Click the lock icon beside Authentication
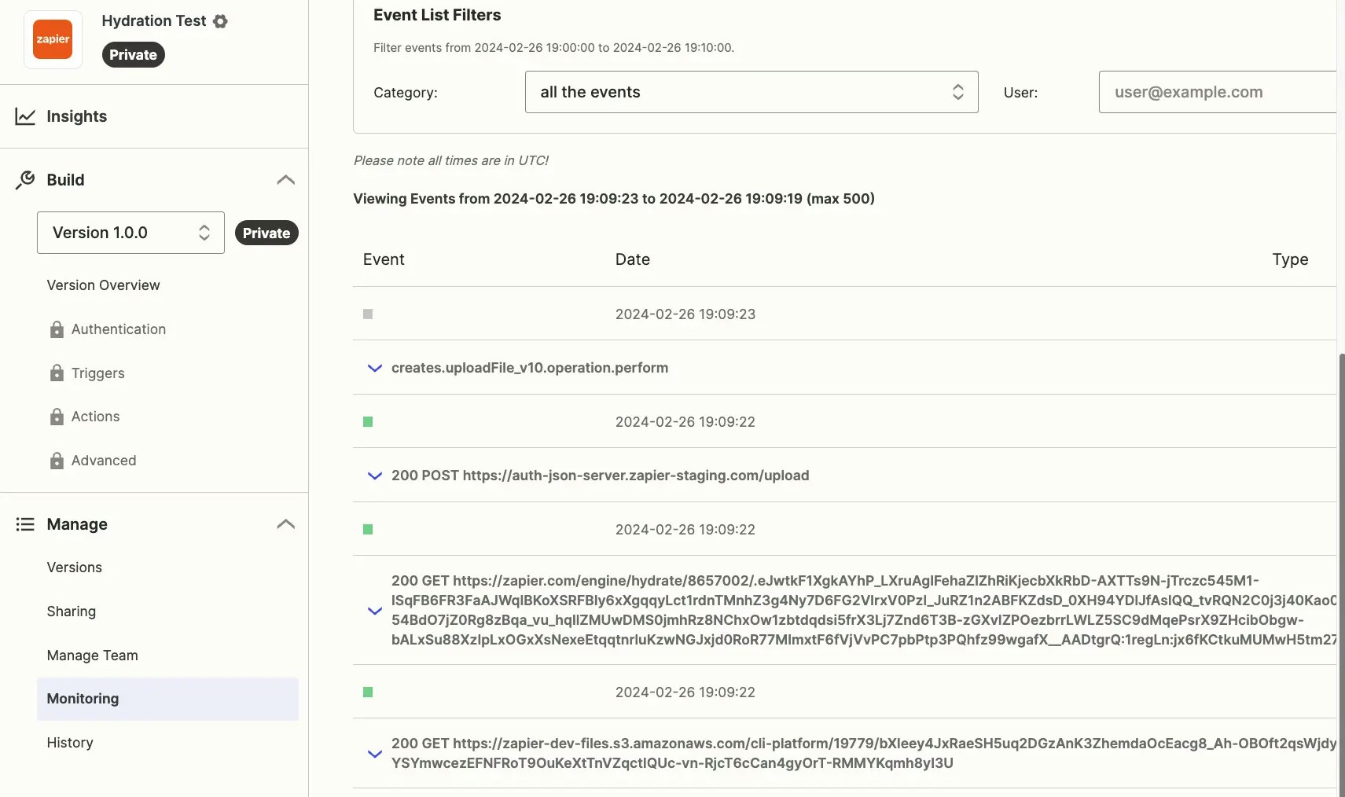This screenshot has width=1345, height=797. [57, 329]
